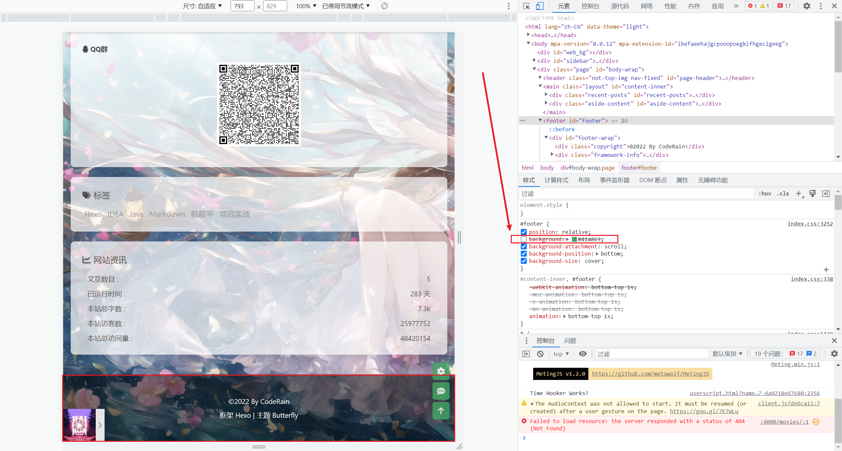Open the zoom 100% dropdown
This screenshot has width=842, height=451.
coord(306,6)
